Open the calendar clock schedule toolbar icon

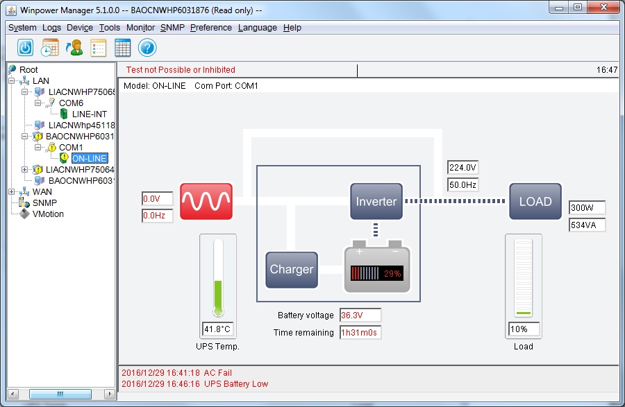[x=50, y=48]
